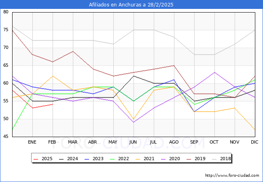Viewport: 263px width, 182px height.
Task: Click the orange 2021 line peak at FEB
Action: click(53, 76)
